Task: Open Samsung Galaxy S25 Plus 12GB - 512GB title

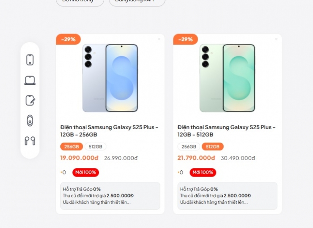Action: 226,131
